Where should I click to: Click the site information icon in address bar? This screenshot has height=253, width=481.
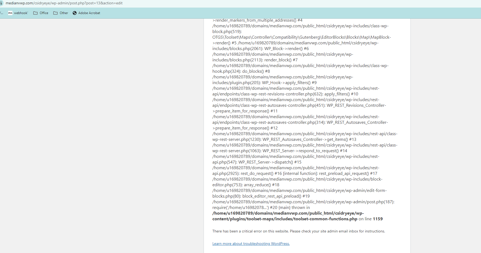tap(1, 3)
